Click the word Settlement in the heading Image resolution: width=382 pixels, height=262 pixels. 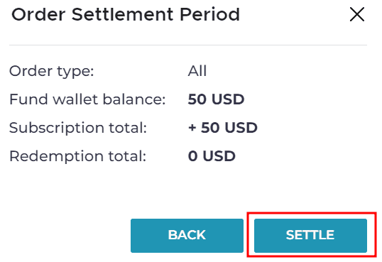pos(123,14)
